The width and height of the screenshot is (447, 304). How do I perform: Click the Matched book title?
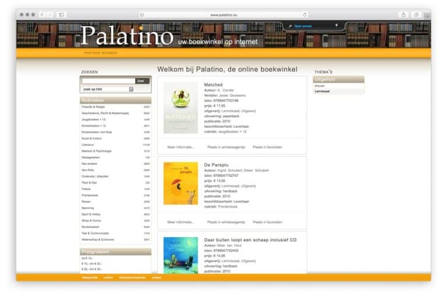point(213,84)
